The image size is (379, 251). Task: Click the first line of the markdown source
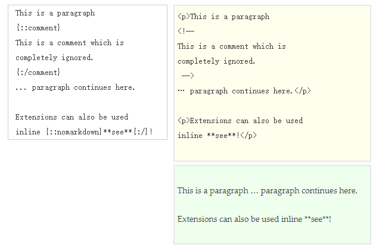[x=55, y=13]
